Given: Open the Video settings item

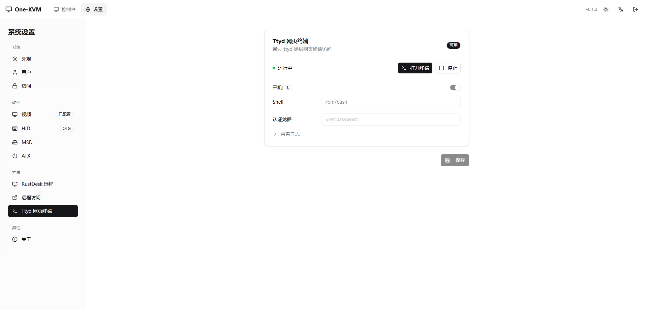Looking at the screenshot, I should point(26,114).
